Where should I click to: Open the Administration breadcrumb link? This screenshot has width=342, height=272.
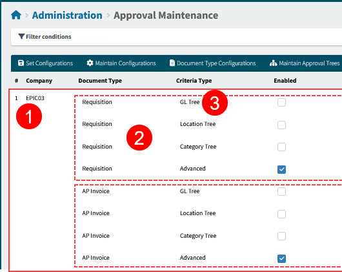[67, 16]
